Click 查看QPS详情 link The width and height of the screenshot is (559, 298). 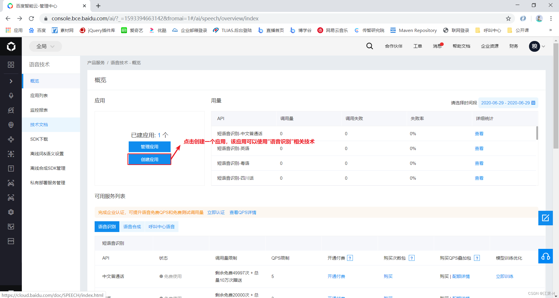(243, 213)
